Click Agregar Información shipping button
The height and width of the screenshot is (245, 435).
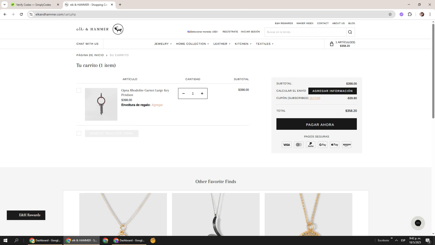[x=332, y=91]
